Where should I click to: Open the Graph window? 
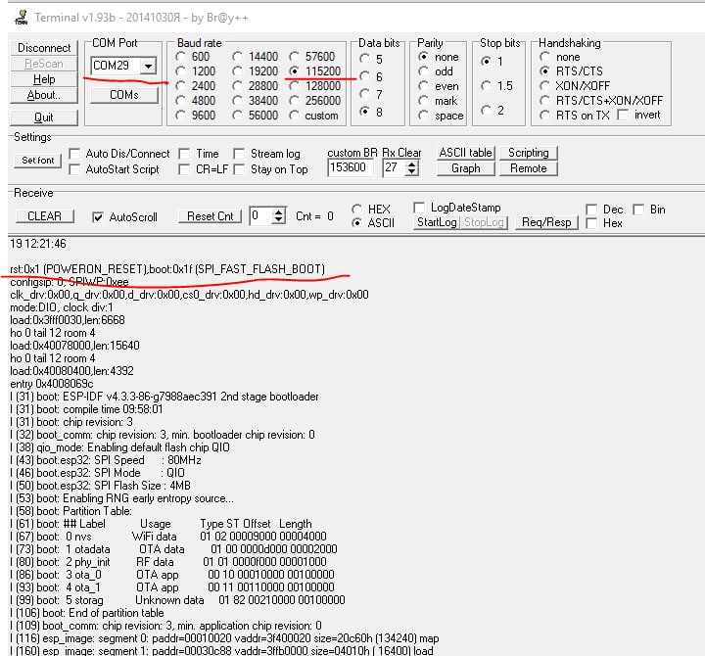pos(465,168)
